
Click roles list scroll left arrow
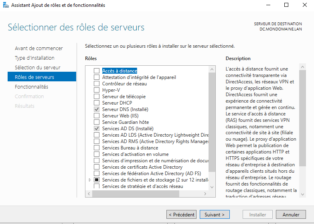(89, 194)
